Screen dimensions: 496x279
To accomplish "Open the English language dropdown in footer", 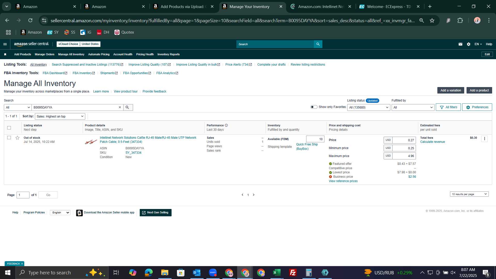I will (x=60, y=213).
